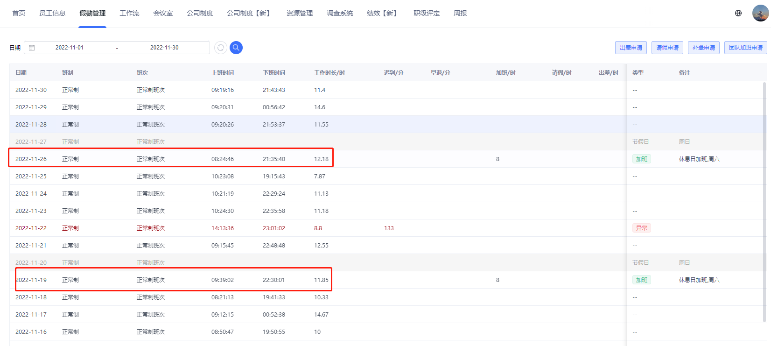The width and height of the screenshot is (771, 346).
Task: Click the blue search magnifier button
Action: [236, 48]
